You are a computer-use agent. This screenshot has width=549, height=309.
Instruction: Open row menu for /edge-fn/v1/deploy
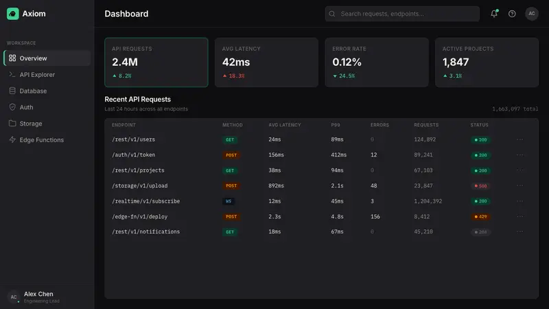tap(520, 216)
